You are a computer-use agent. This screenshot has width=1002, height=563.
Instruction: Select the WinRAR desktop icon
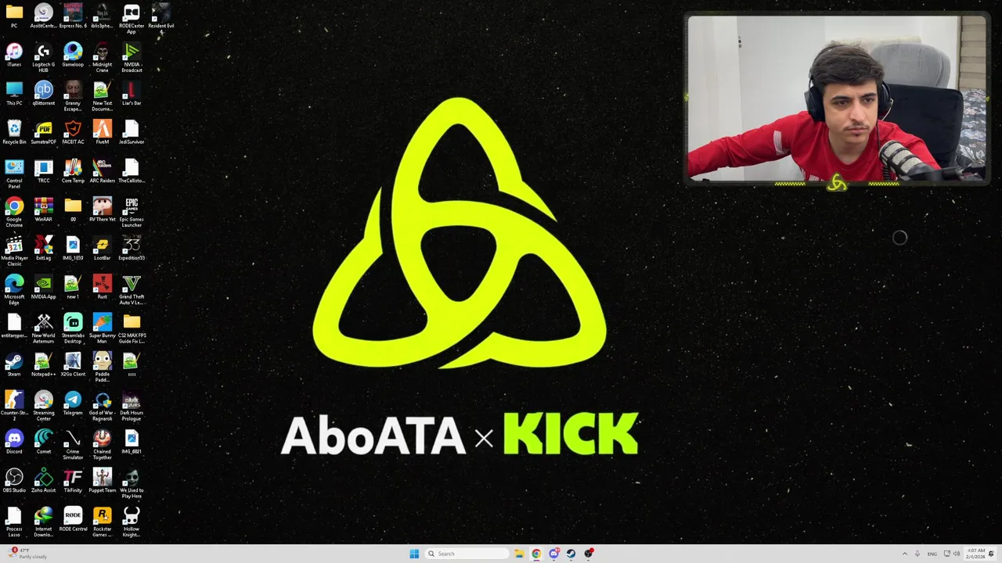44,210
